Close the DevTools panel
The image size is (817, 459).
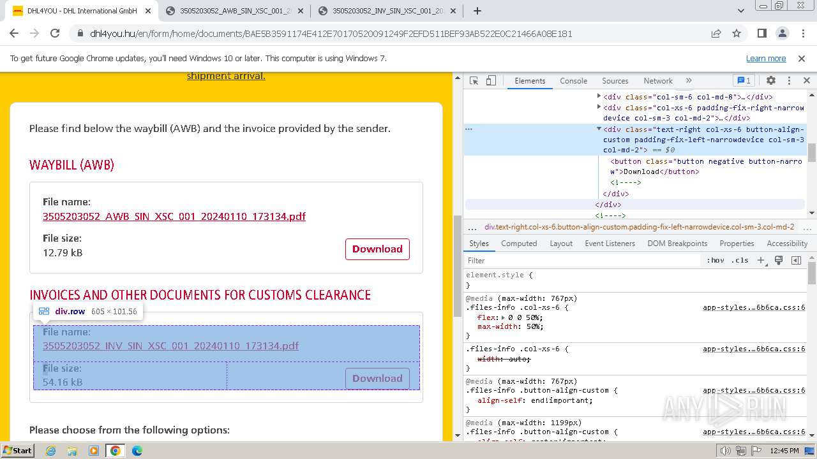coord(806,81)
